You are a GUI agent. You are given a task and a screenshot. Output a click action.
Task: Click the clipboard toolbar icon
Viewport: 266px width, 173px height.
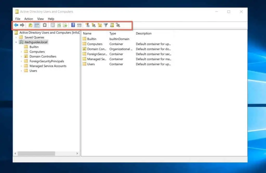point(45,25)
